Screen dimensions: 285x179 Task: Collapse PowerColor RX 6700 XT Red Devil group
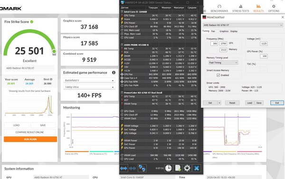tap(122, 93)
